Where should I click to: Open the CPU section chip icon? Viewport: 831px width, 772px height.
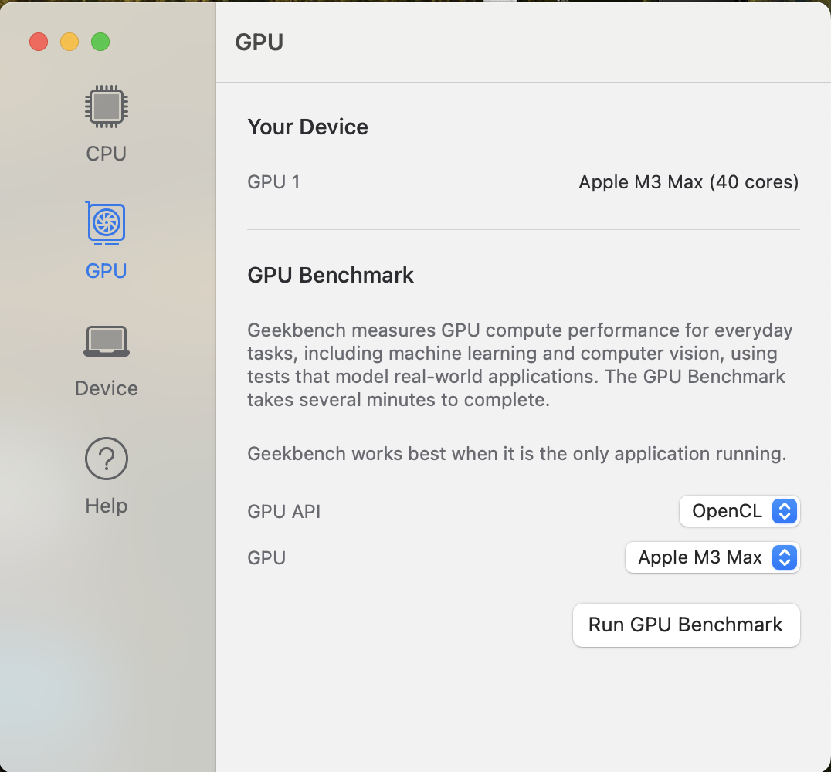pos(106,107)
